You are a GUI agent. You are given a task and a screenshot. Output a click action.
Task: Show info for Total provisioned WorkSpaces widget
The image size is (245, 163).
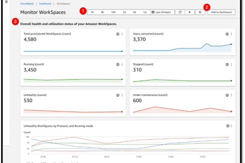(x=118, y=34)
